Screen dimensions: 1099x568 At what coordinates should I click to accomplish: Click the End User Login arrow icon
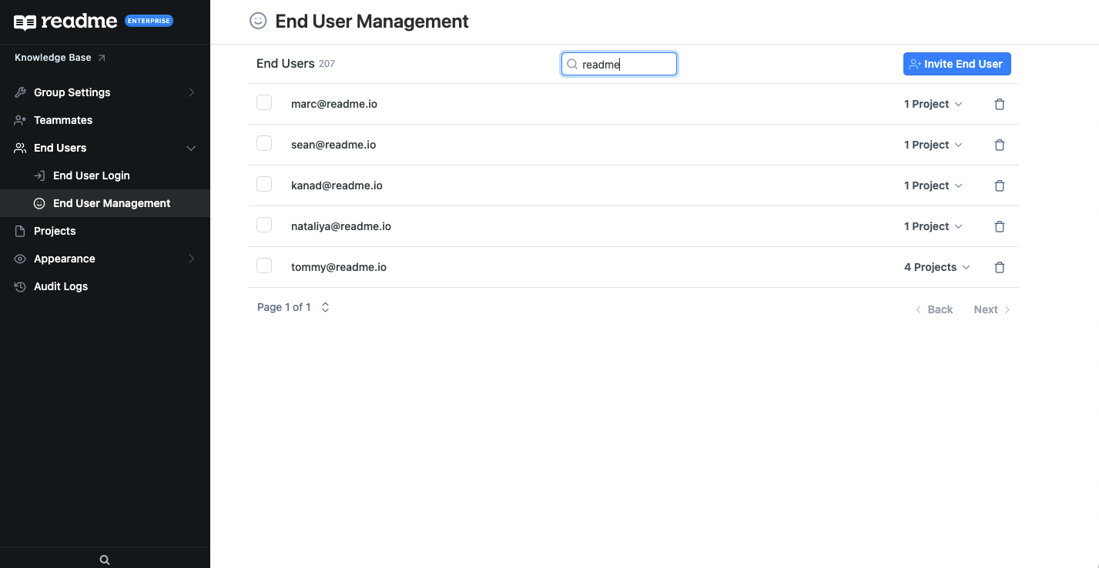39,175
